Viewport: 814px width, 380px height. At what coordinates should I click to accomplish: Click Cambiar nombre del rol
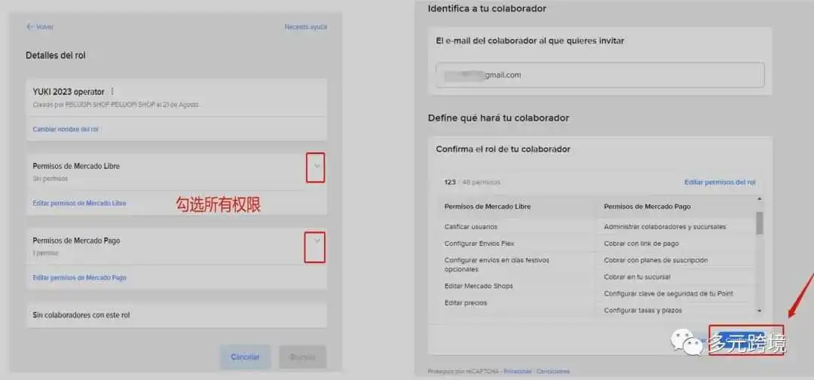(x=66, y=129)
